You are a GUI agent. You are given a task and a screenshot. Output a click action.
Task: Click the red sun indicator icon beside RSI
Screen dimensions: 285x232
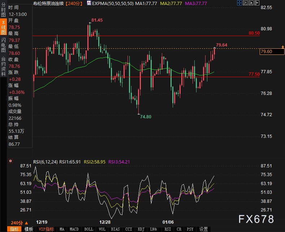(x=10, y=161)
